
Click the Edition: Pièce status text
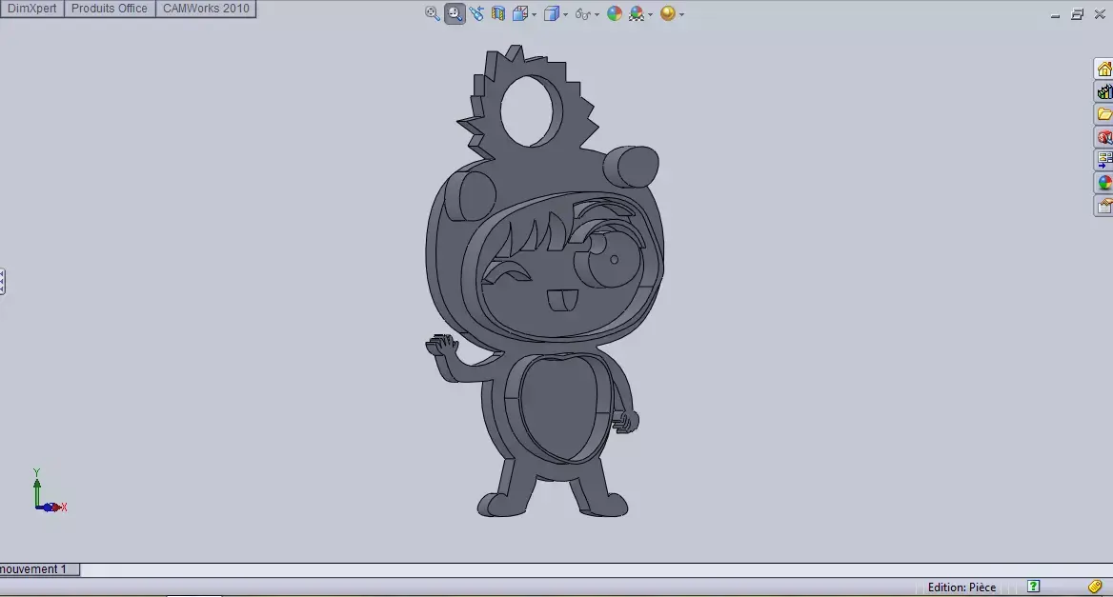click(x=961, y=587)
